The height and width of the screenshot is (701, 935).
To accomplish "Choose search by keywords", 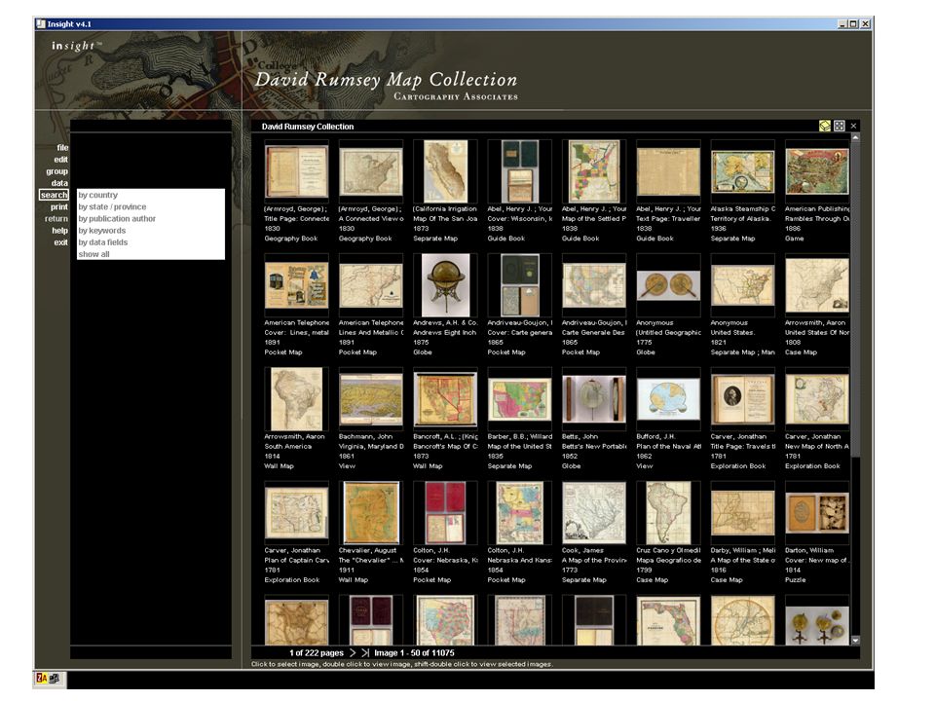I will [x=151, y=231].
